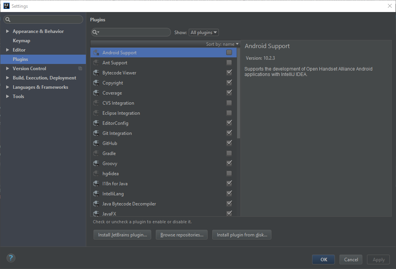
Task: Click the plugin list vertical scrollbar
Action: point(239,93)
